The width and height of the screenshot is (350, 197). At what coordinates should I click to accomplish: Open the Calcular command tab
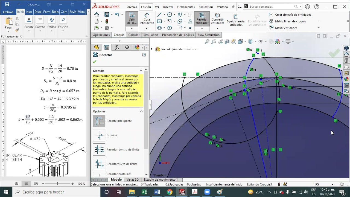pyautogui.click(x=134, y=35)
